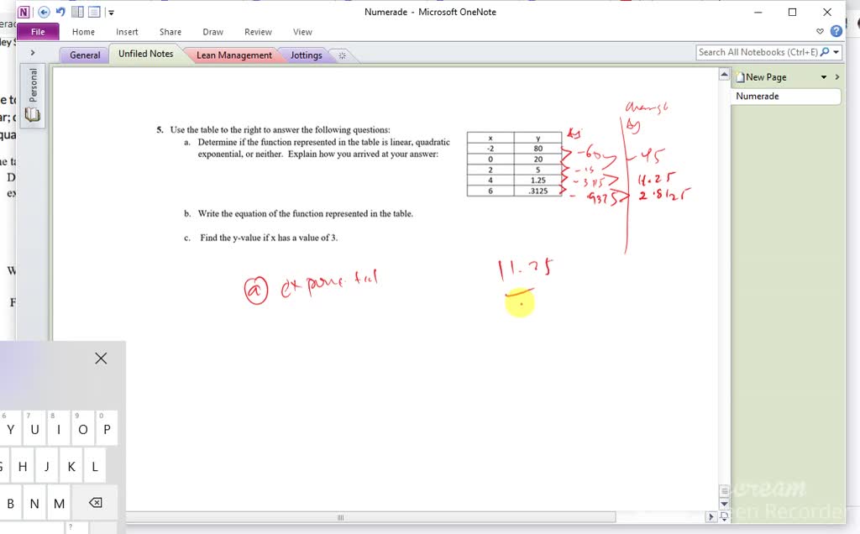Click the Back navigation arrow icon

point(44,12)
